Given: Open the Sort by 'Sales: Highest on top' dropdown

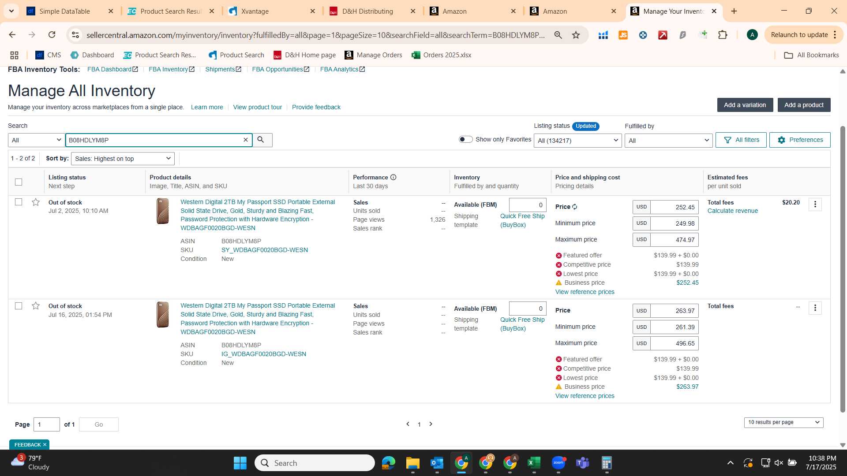Looking at the screenshot, I should (123, 159).
